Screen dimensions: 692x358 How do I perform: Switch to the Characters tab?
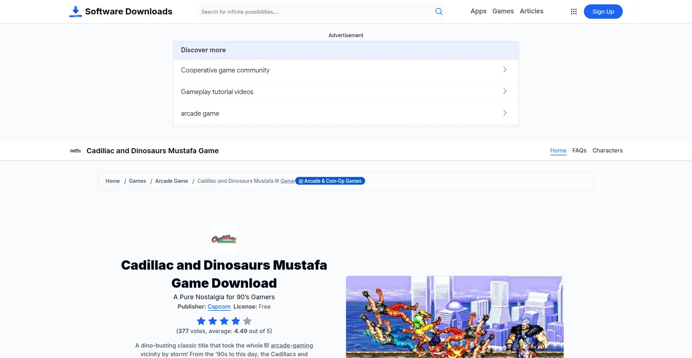tap(607, 151)
